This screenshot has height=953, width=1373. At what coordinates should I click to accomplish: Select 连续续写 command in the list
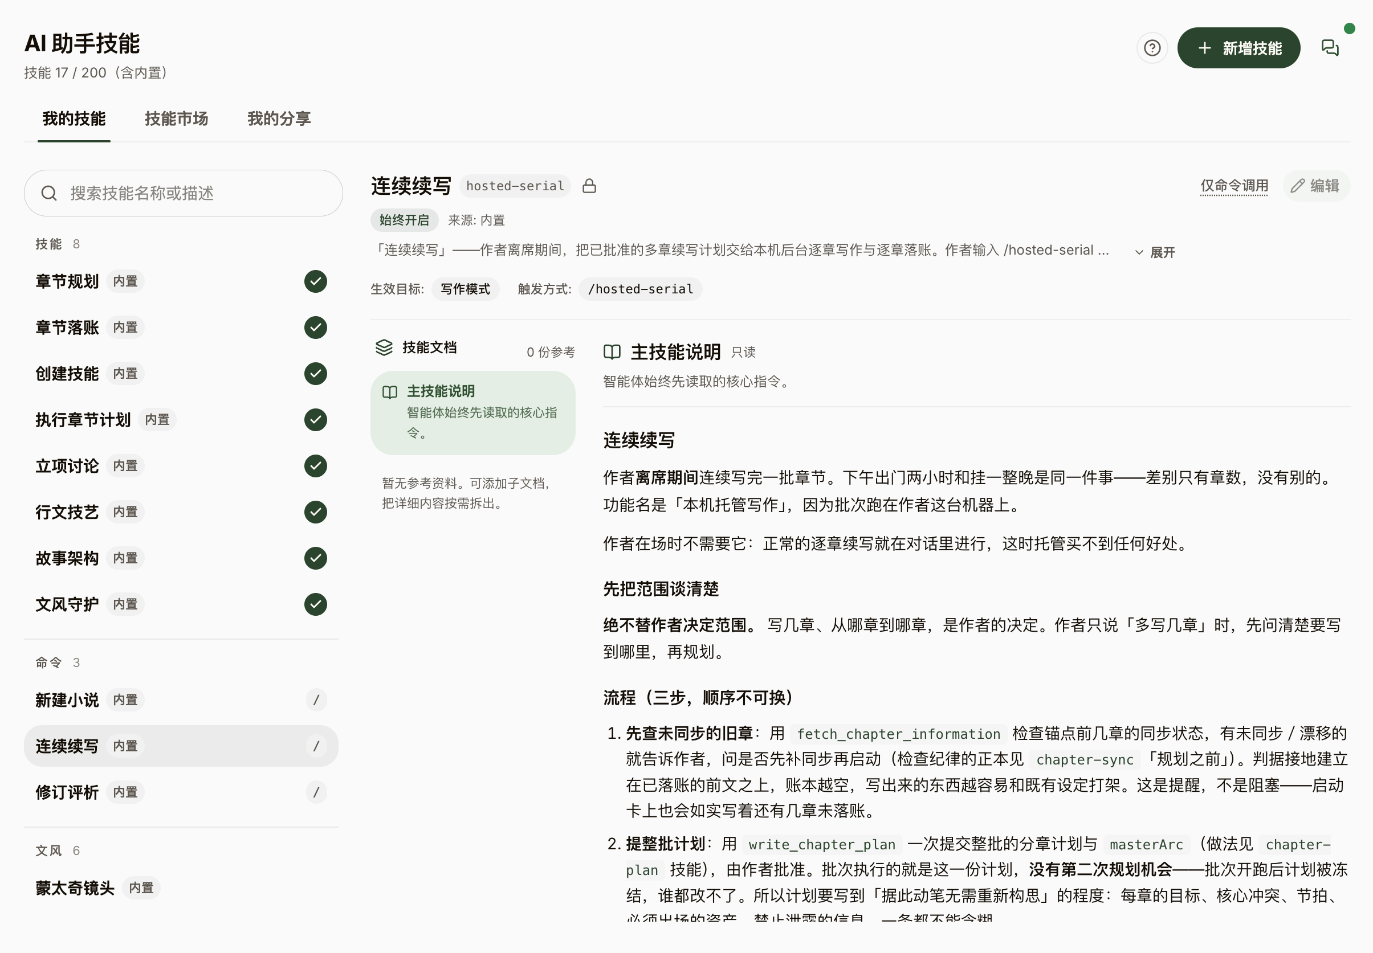(181, 746)
